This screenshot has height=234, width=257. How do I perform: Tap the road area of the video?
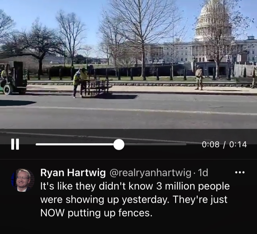pyautogui.click(x=128, y=112)
